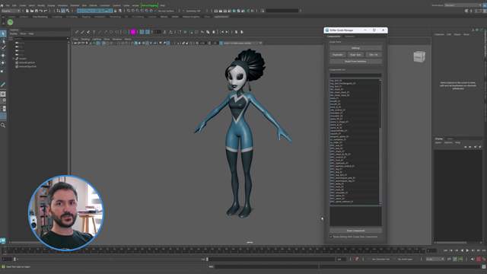Select the arrow Select tool in toolbox
The height and width of the screenshot is (274, 487).
point(3,33)
